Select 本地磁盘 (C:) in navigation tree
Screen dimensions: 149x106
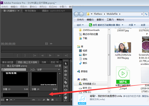pos(90,84)
